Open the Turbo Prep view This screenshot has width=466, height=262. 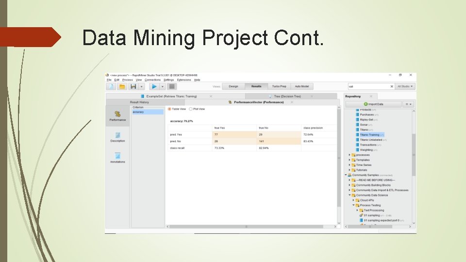(279, 86)
